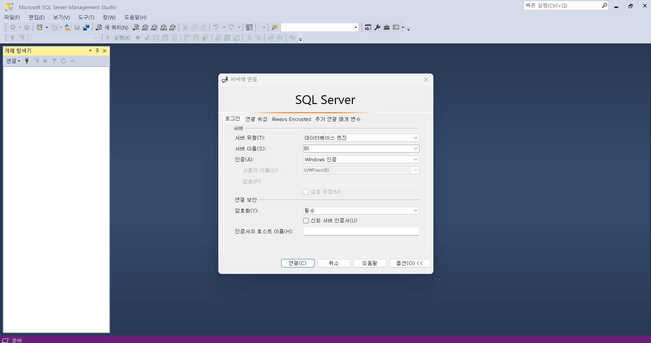The image size is (651, 343).
Task: Open the 편집(E) menu
Action: (x=37, y=17)
